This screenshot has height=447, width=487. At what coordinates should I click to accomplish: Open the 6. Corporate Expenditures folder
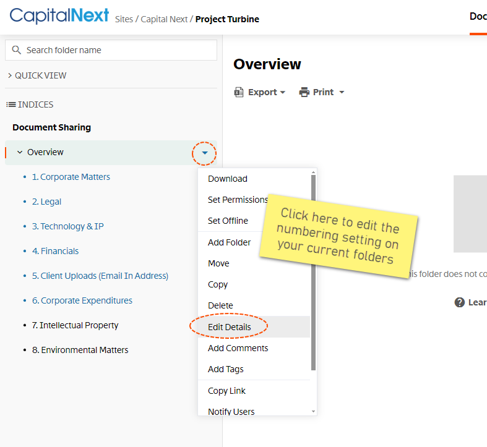(x=82, y=300)
